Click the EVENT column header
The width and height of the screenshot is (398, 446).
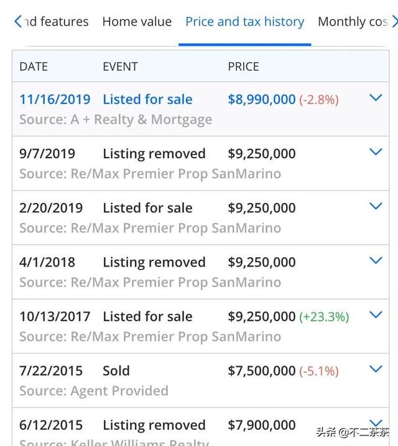click(x=120, y=67)
